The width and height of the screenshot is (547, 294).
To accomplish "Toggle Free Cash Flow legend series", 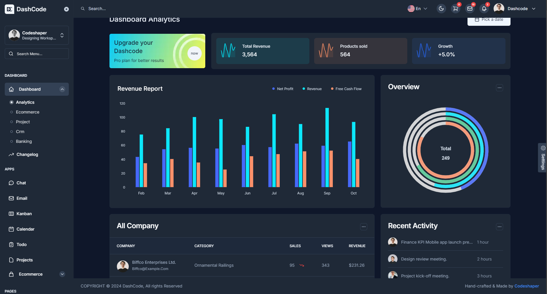I will pos(346,89).
